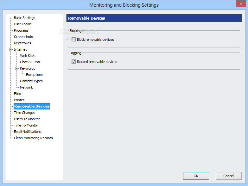
Task: Open Network settings page
Action: pos(26,87)
